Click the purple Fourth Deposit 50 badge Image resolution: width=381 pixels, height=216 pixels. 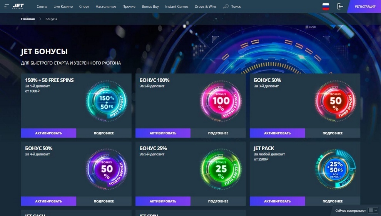click(107, 169)
